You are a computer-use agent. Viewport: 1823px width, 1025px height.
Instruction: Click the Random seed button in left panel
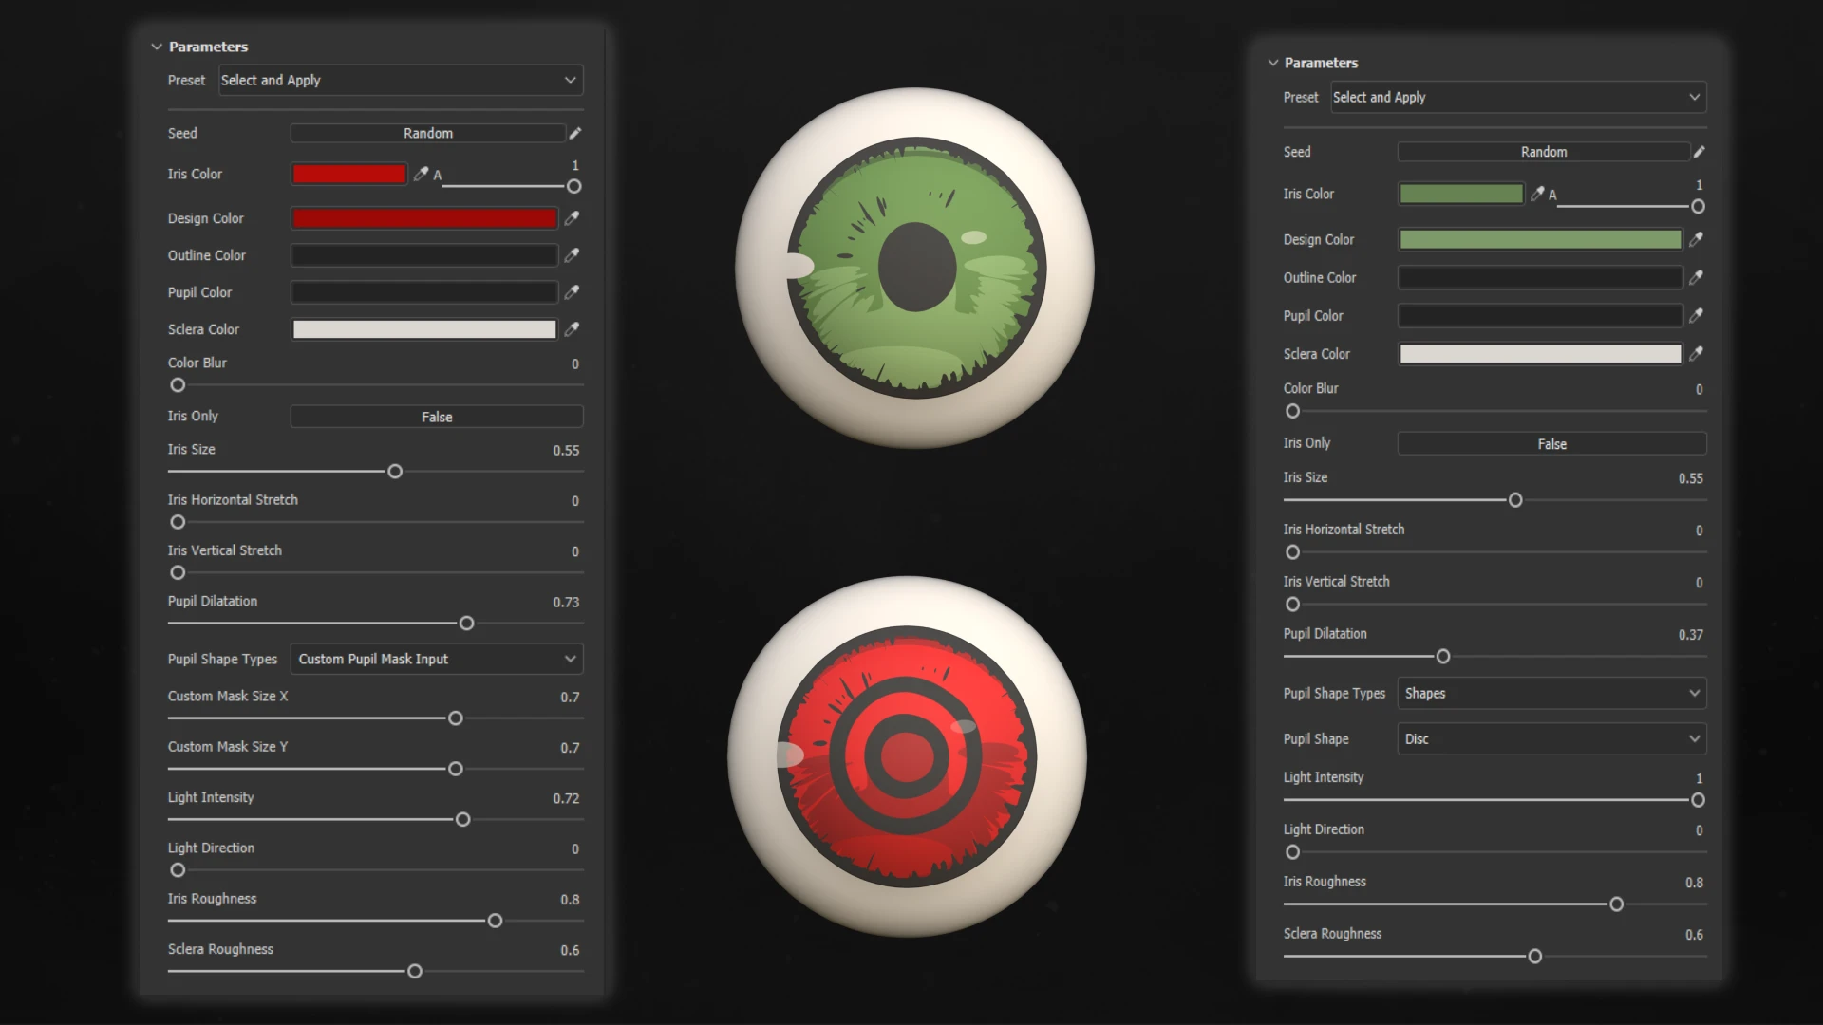click(x=428, y=133)
